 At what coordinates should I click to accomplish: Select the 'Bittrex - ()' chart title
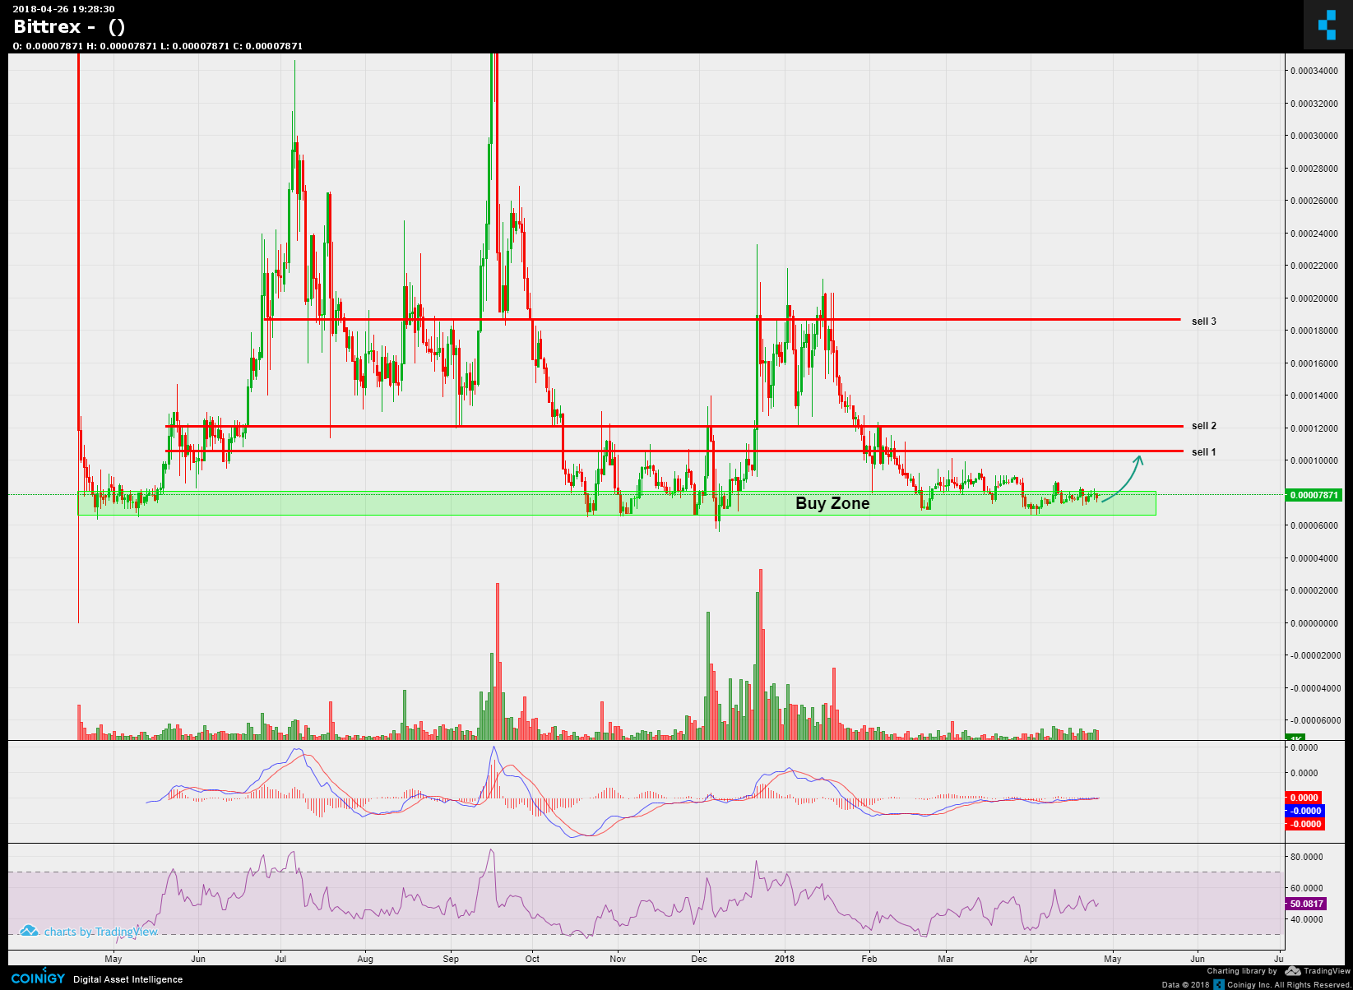69,26
